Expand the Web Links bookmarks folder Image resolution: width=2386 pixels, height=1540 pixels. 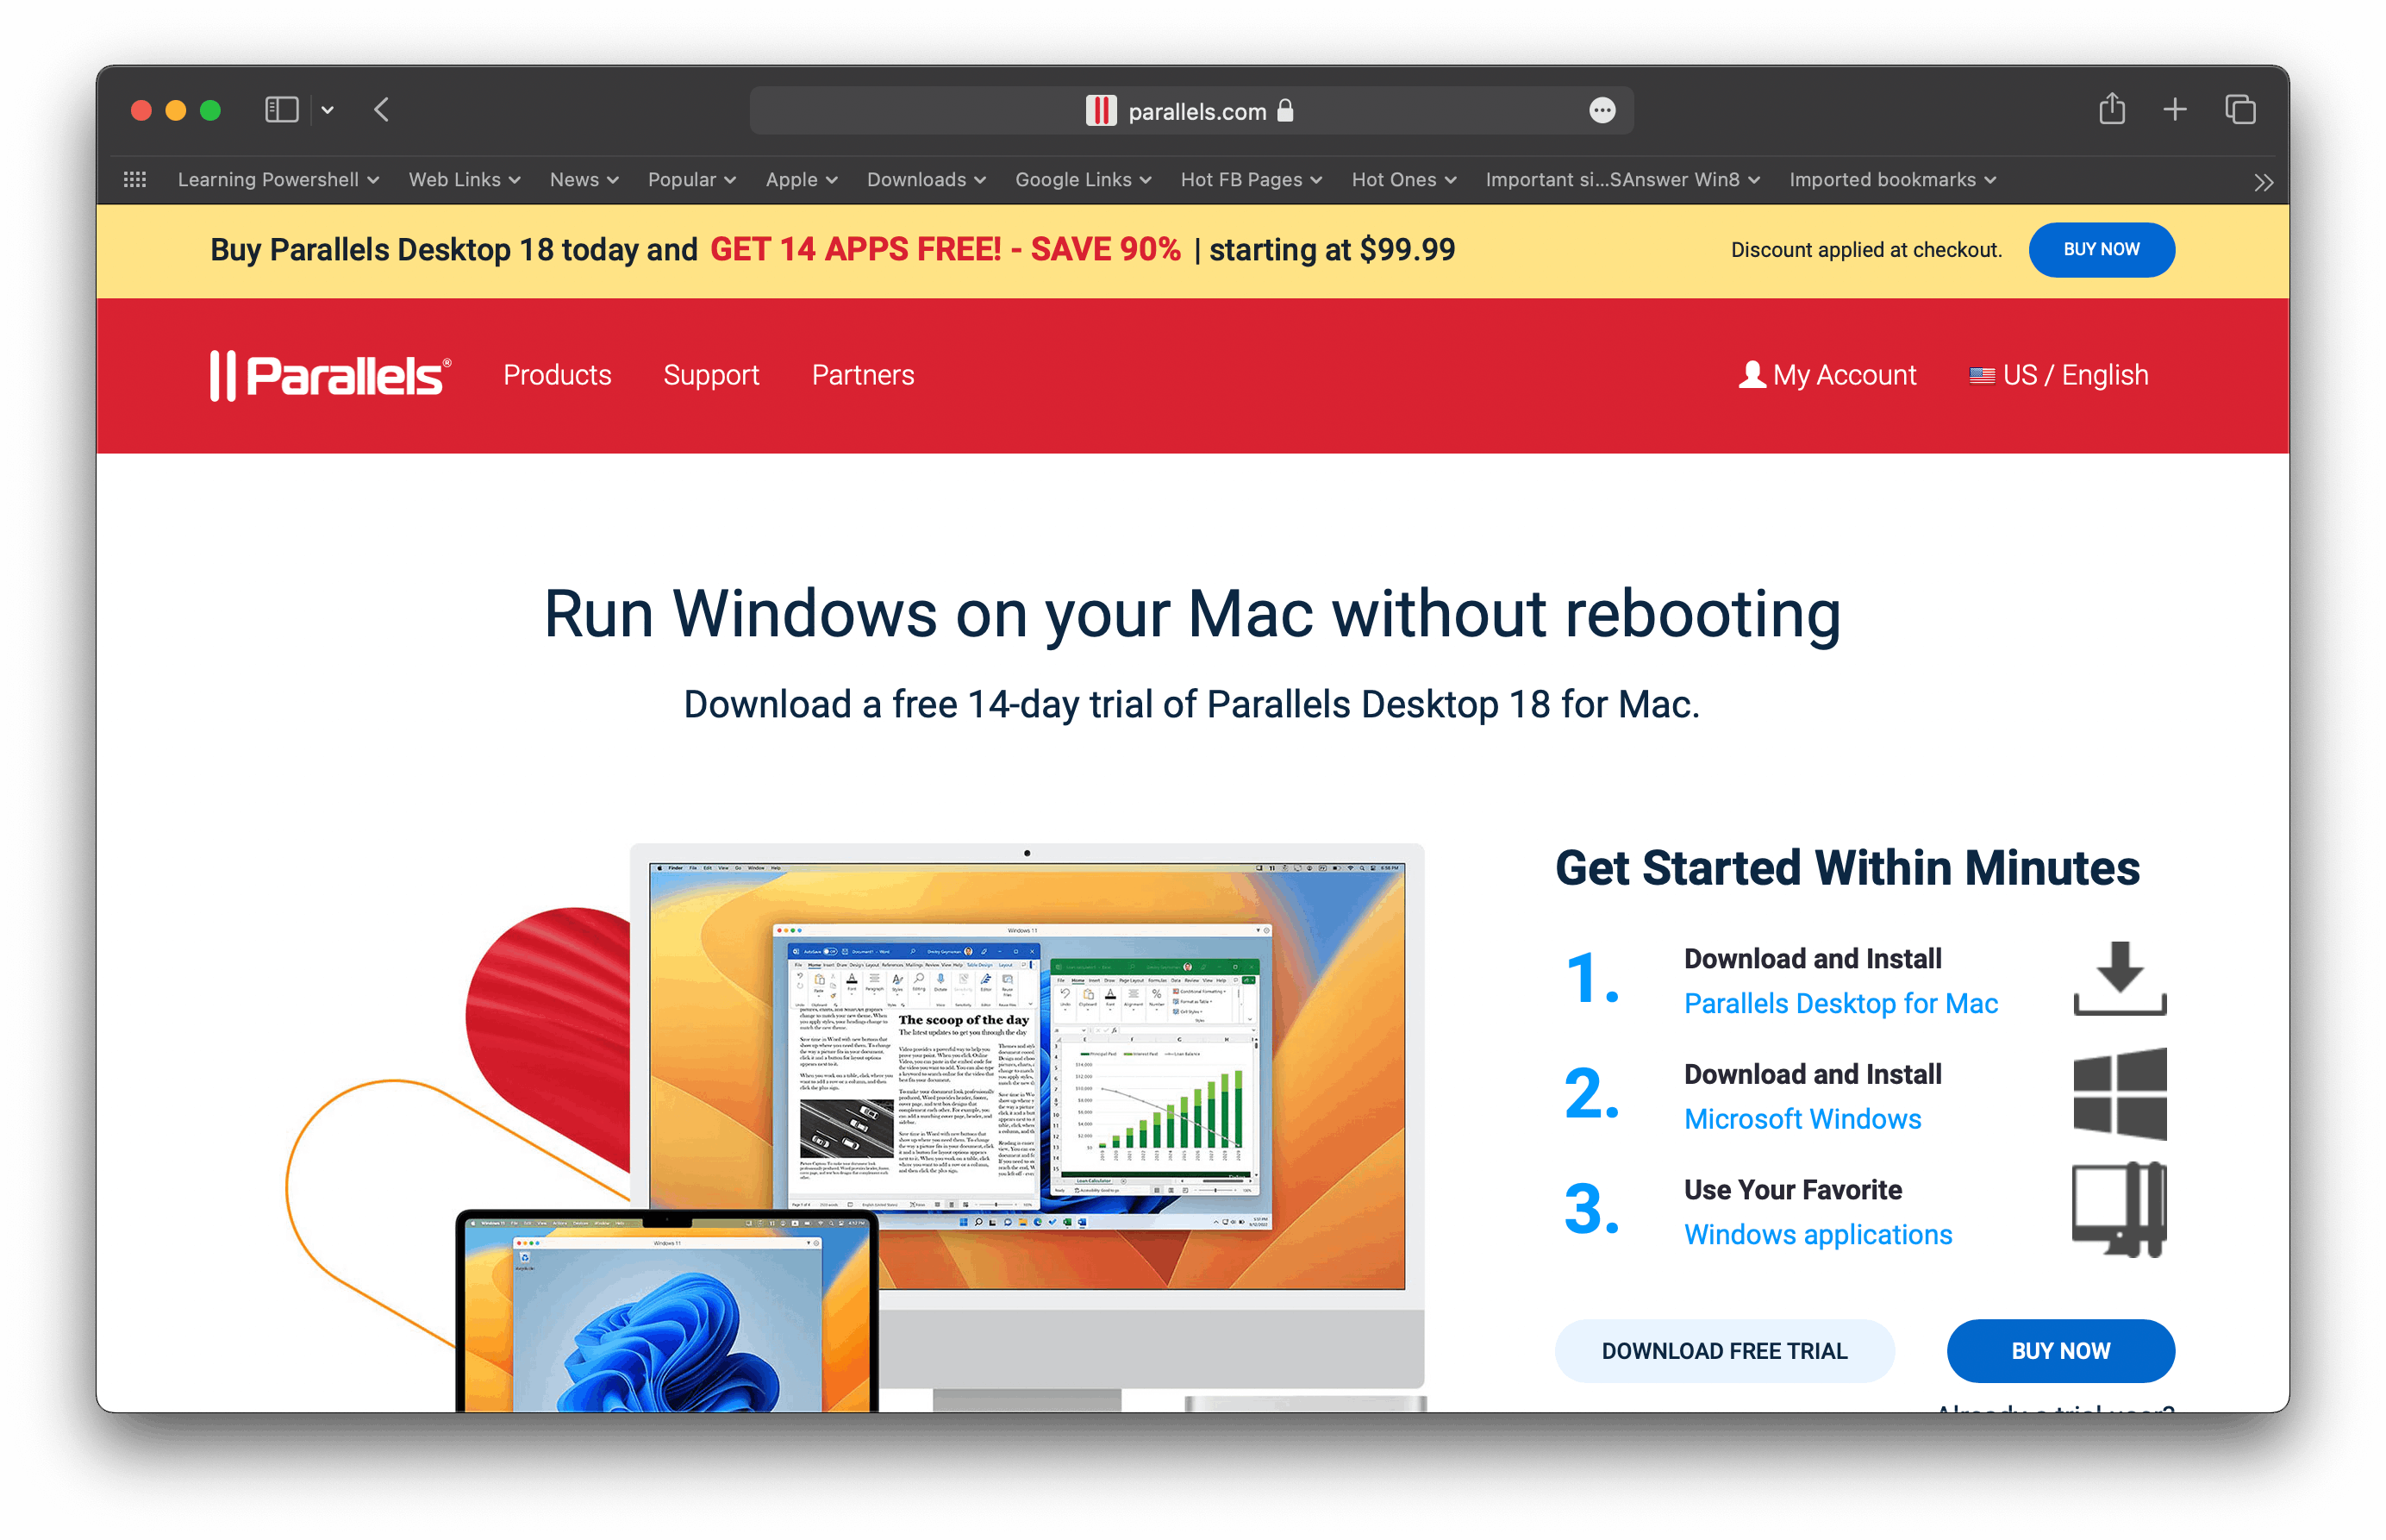tap(464, 180)
